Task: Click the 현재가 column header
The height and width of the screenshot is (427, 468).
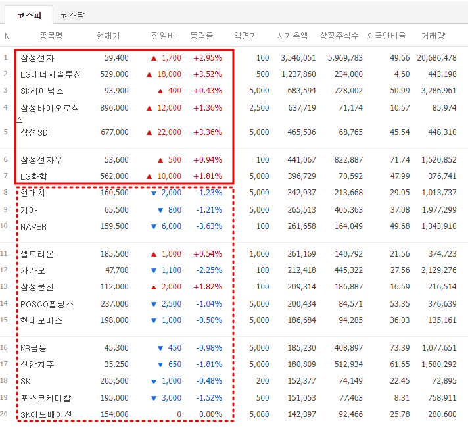Action: coord(108,36)
